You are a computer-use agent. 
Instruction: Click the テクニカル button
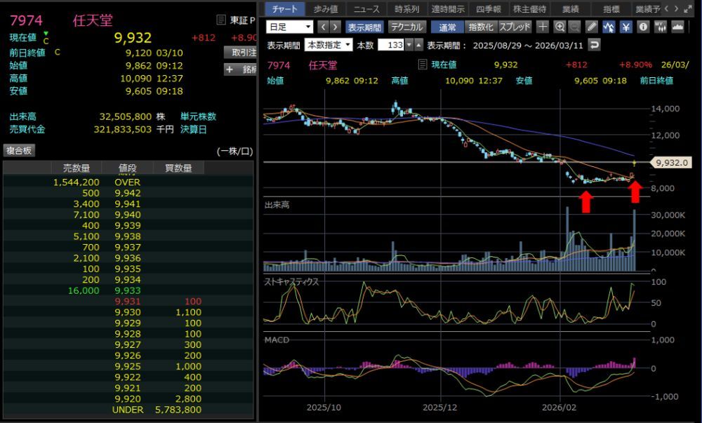click(406, 27)
